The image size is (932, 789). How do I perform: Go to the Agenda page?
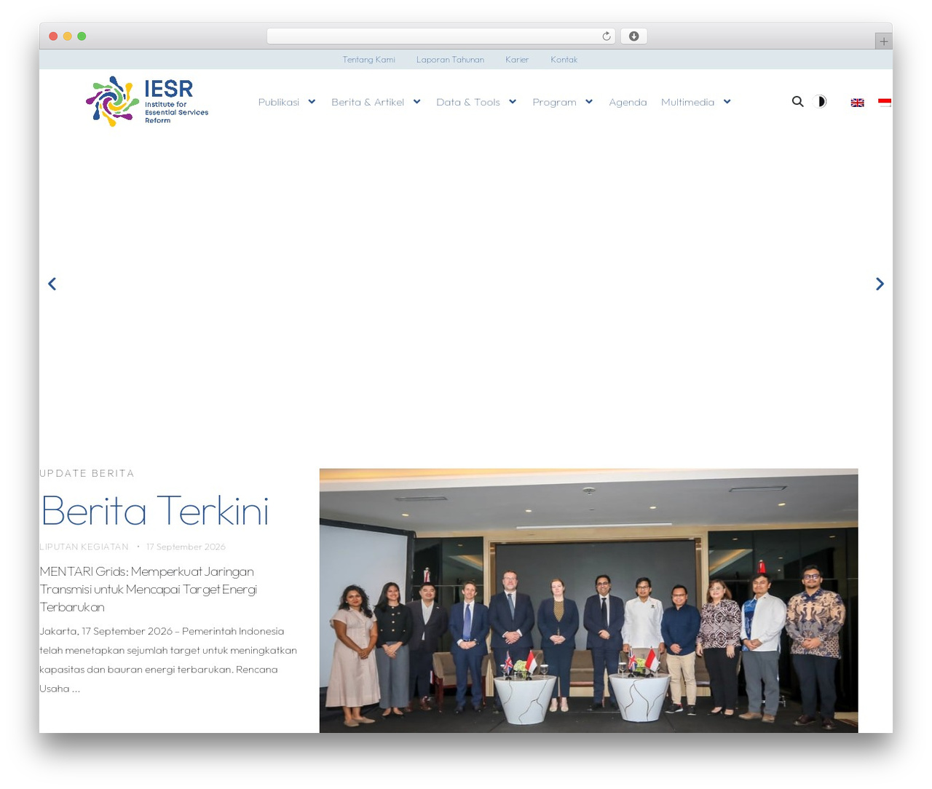[628, 103]
